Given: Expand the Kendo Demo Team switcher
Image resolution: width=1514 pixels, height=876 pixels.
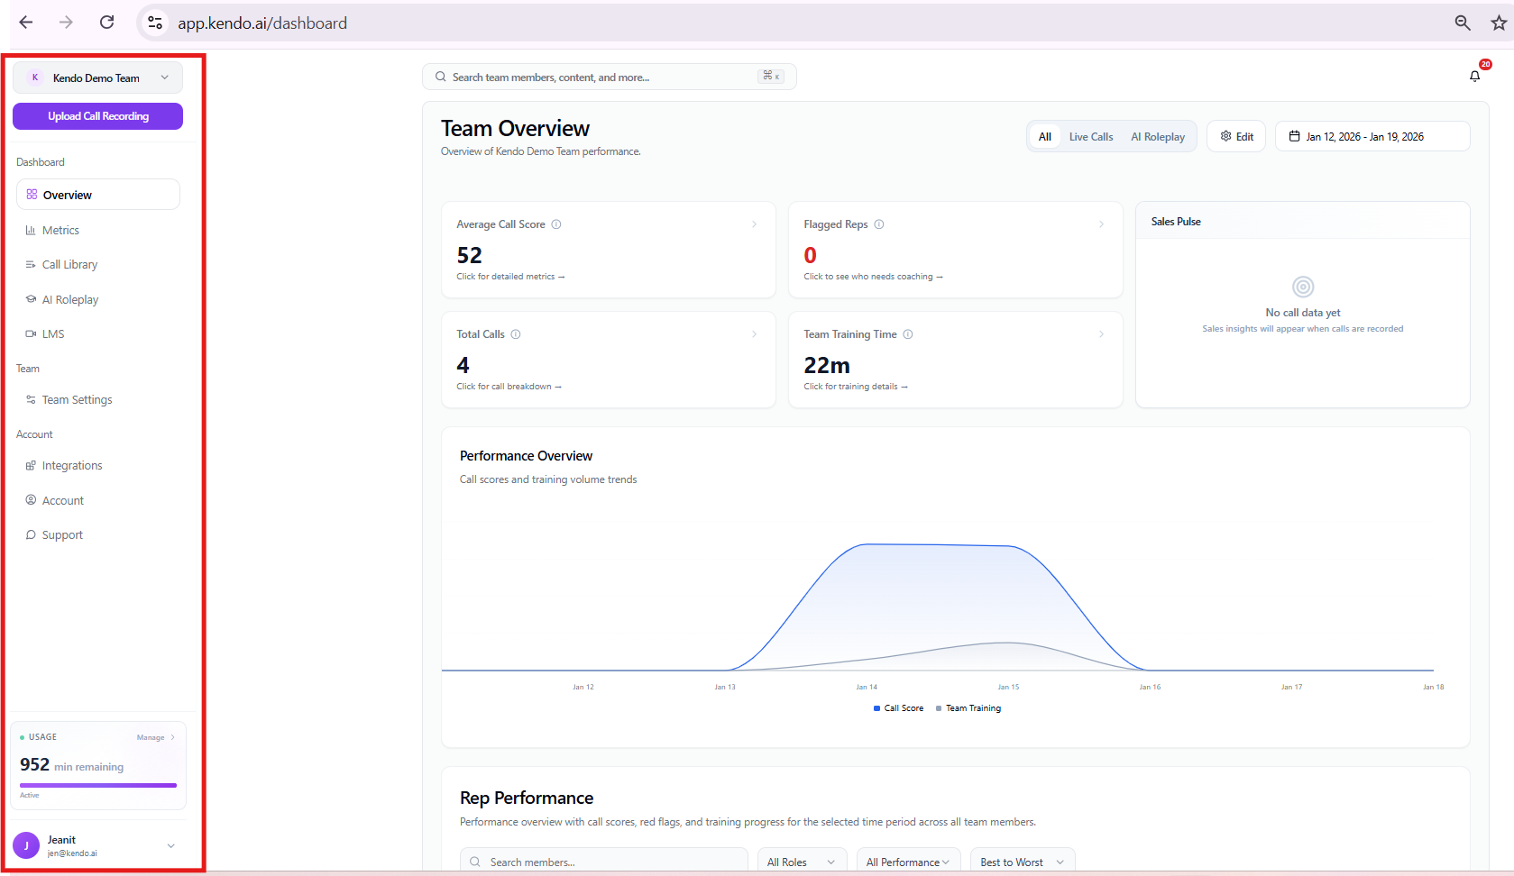Looking at the screenshot, I should pos(97,78).
